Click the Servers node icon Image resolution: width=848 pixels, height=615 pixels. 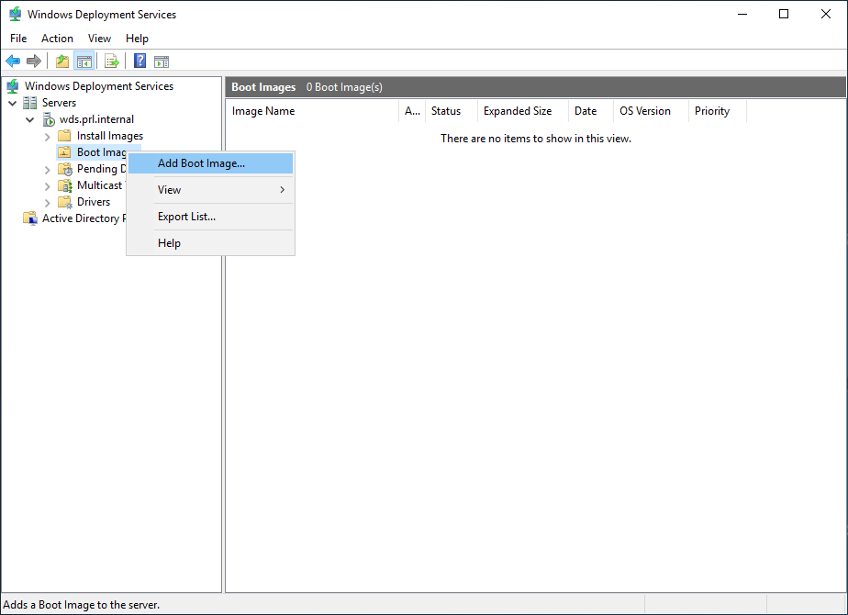tap(29, 103)
